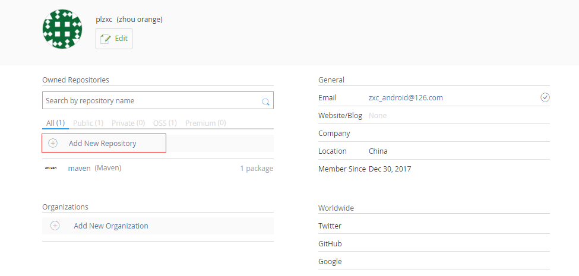Switch to the Public (1) tab

(88, 123)
